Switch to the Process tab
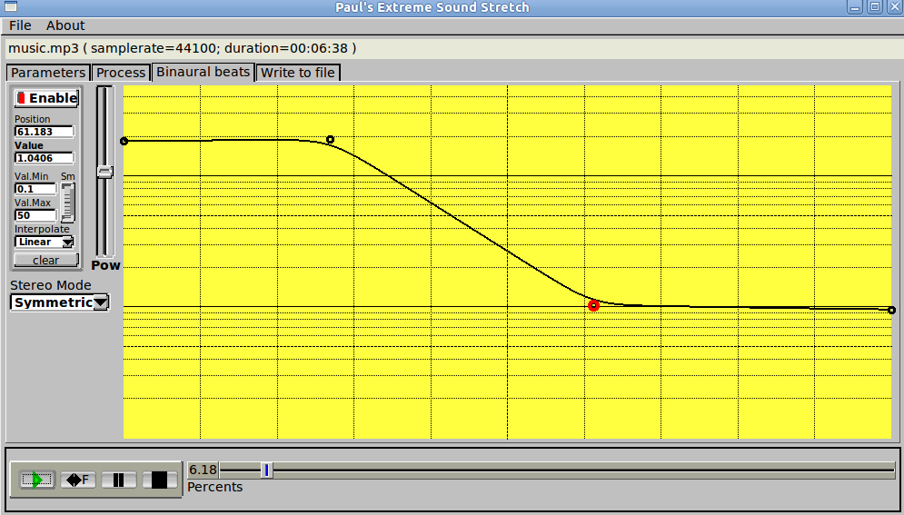The width and height of the screenshot is (904, 515). [121, 73]
